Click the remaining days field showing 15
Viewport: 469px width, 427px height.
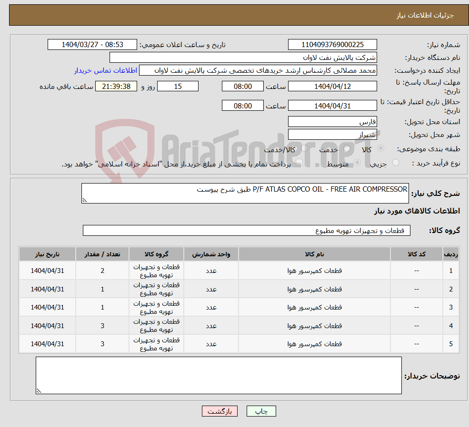178,86
